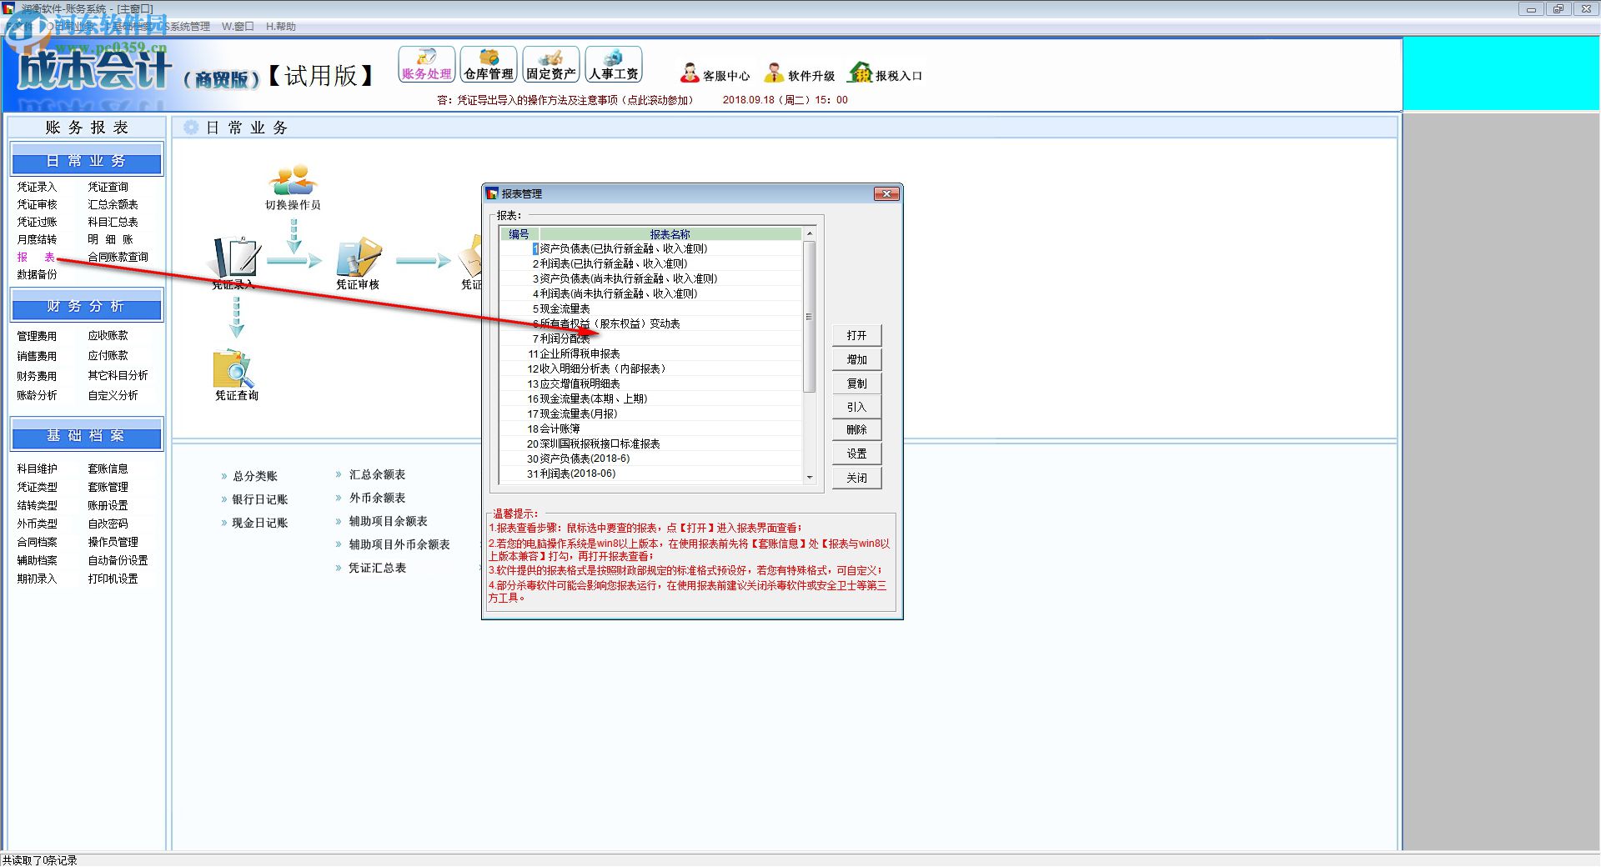
Task: Open the 现金日记账 link
Action: [260, 523]
